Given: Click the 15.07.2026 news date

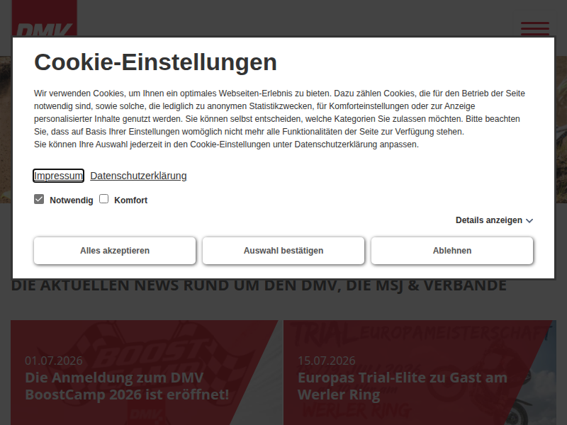Looking at the screenshot, I should (327, 361).
